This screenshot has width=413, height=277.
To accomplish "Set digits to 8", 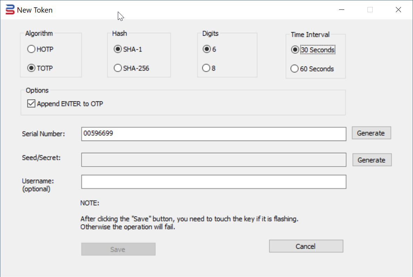I will coord(206,68).
